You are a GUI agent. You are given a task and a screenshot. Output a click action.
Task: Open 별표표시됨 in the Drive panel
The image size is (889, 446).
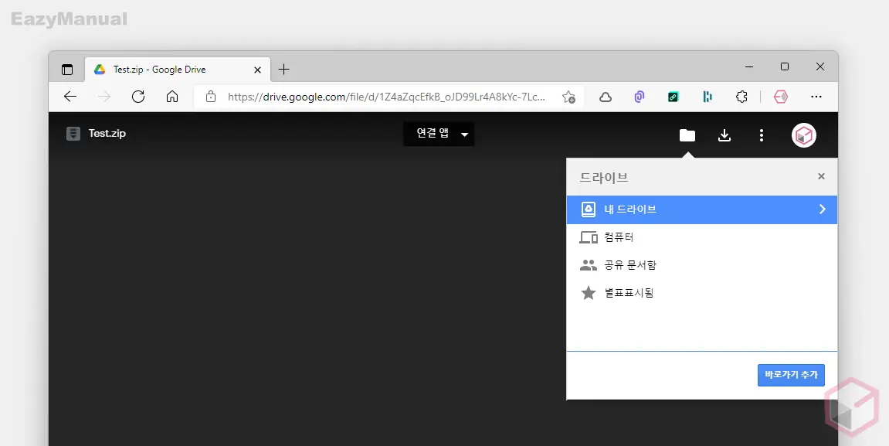tap(629, 293)
